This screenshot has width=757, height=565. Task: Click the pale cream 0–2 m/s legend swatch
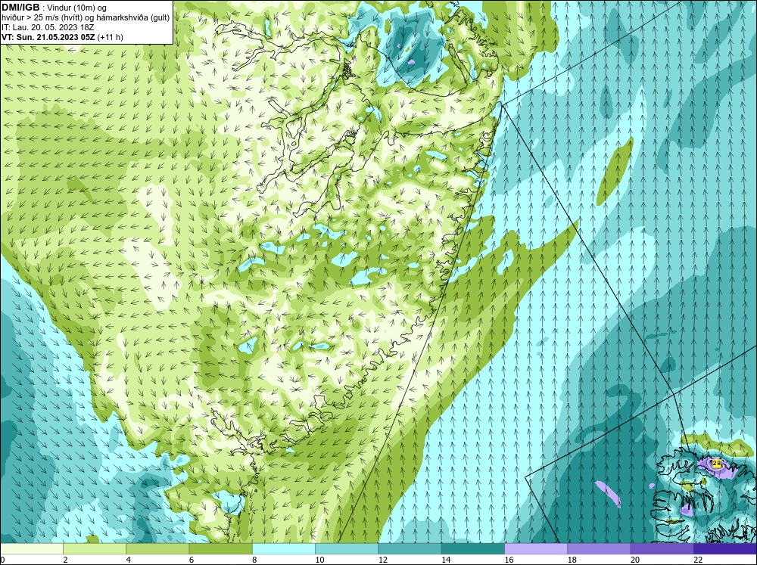[x=32, y=549]
